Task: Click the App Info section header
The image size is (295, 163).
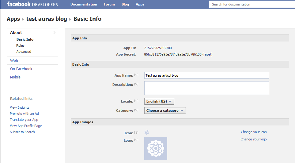Action: 180,38
